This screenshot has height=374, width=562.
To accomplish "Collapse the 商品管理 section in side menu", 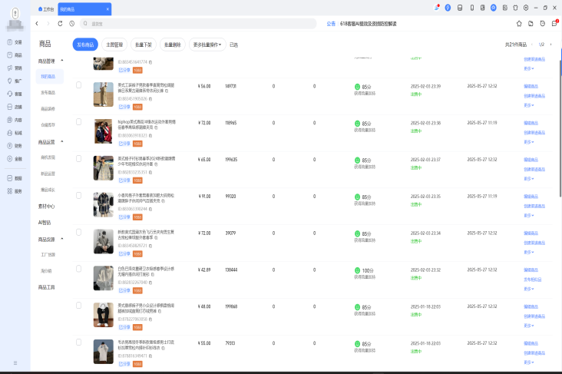I will [62, 61].
